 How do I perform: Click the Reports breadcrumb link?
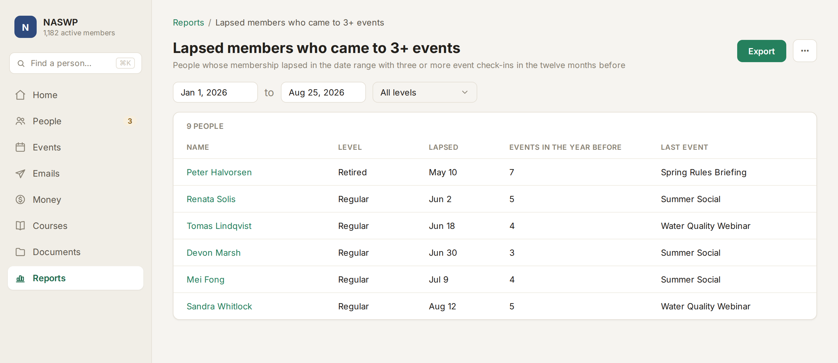(189, 23)
